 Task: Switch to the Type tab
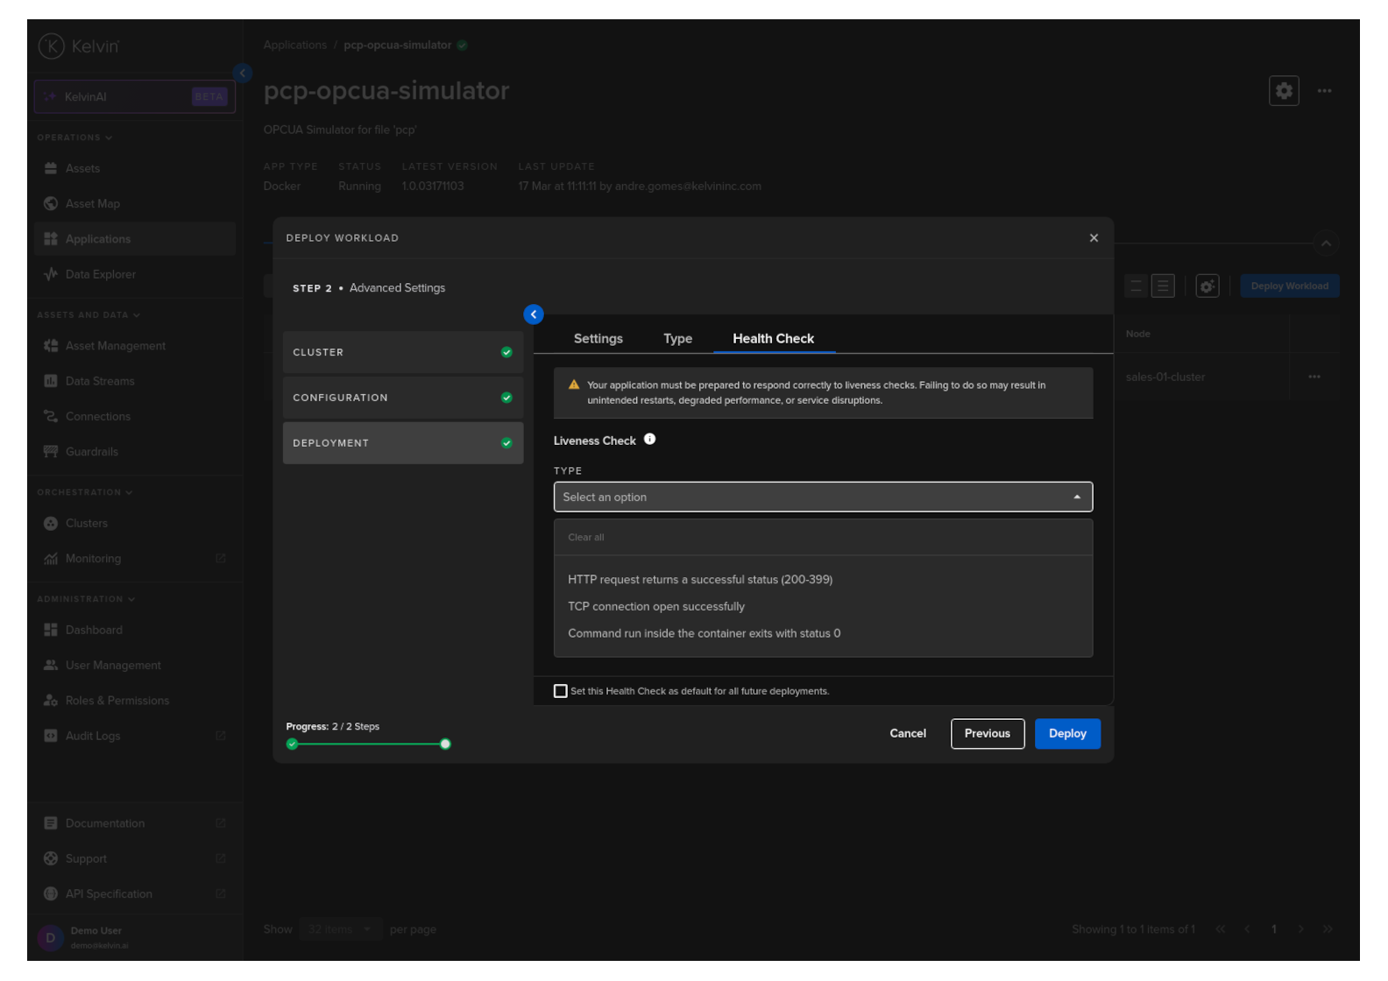point(677,339)
